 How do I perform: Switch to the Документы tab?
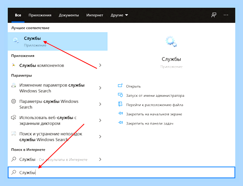(x=69, y=15)
